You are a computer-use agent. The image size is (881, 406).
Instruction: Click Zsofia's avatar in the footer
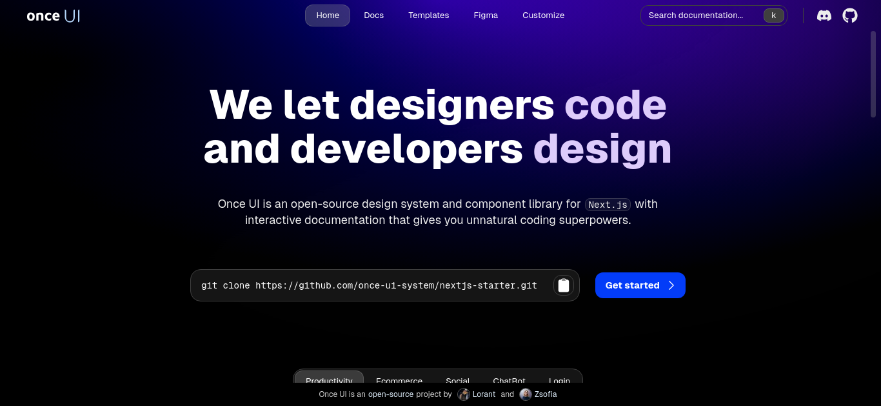526,394
